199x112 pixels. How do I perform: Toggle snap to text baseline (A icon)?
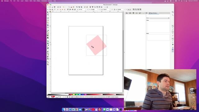click(x=173, y=44)
